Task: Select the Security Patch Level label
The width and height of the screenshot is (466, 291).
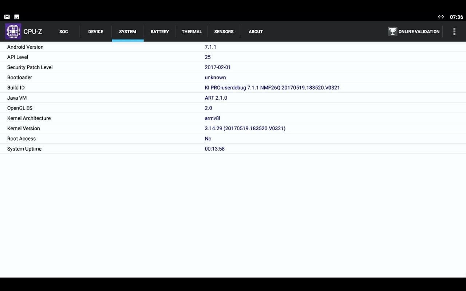Action: pyautogui.click(x=30, y=67)
